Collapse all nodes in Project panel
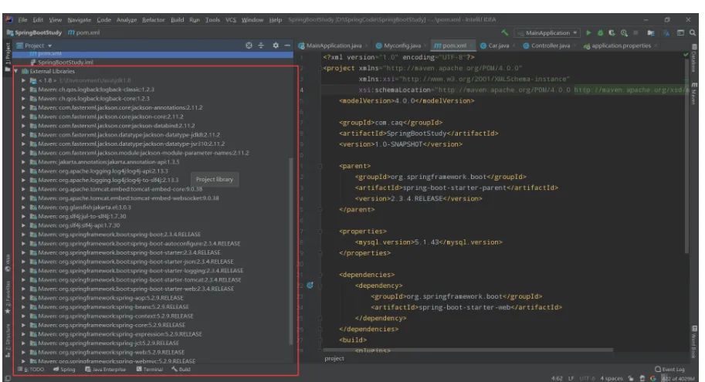Screen dimensions: 705x382 tap(261, 46)
